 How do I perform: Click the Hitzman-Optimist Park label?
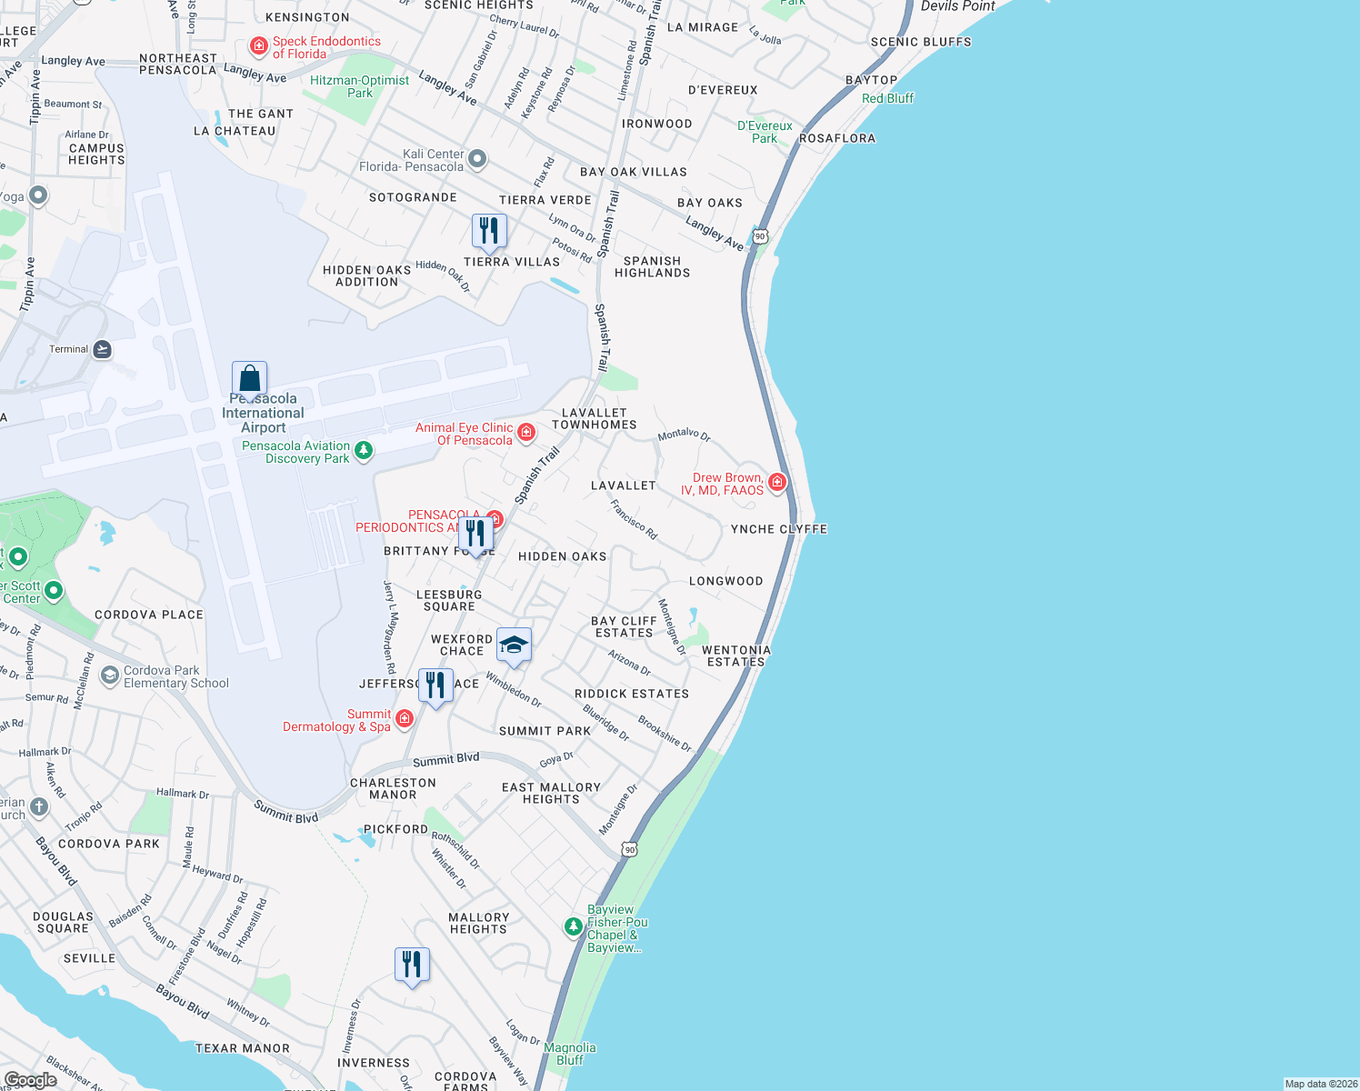tap(361, 86)
